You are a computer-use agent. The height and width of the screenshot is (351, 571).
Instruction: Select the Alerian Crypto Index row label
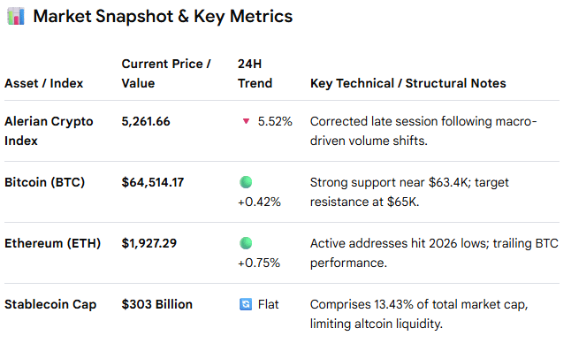pos(49,131)
